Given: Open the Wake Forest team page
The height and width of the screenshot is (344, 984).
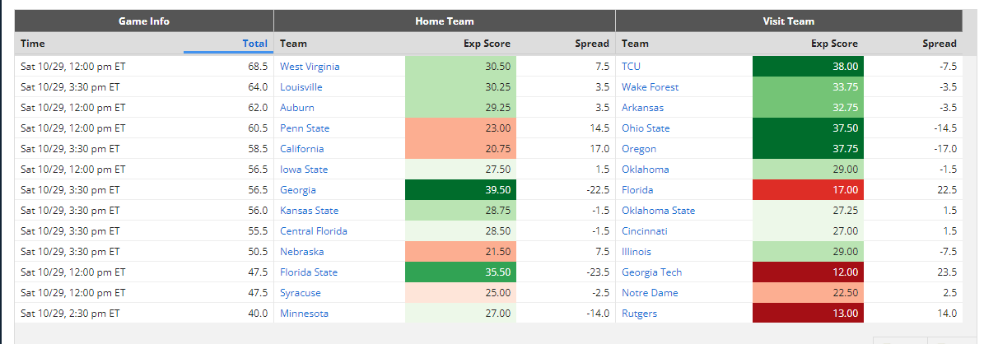Looking at the screenshot, I should tap(651, 87).
